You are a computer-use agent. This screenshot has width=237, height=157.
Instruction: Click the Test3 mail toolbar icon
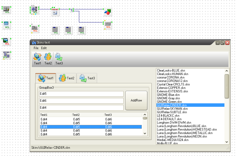(59, 57)
